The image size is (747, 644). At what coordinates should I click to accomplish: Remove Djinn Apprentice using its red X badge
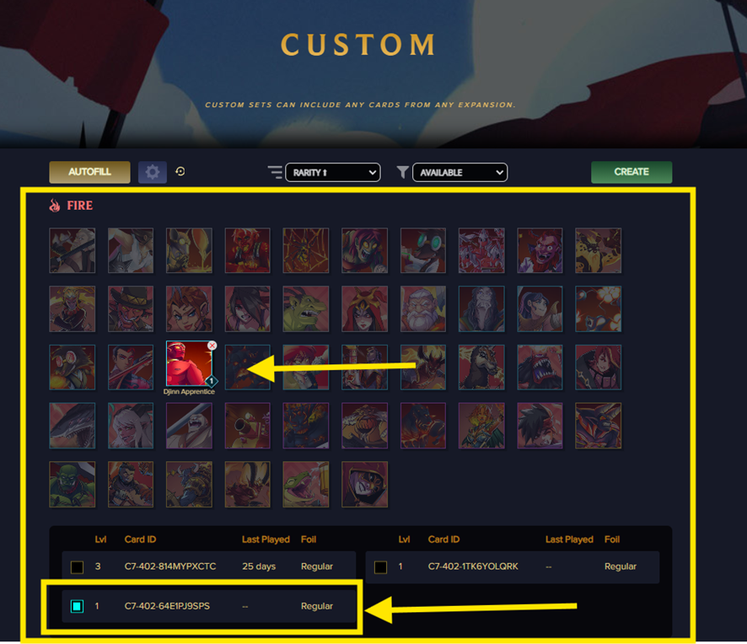(212, 346)
